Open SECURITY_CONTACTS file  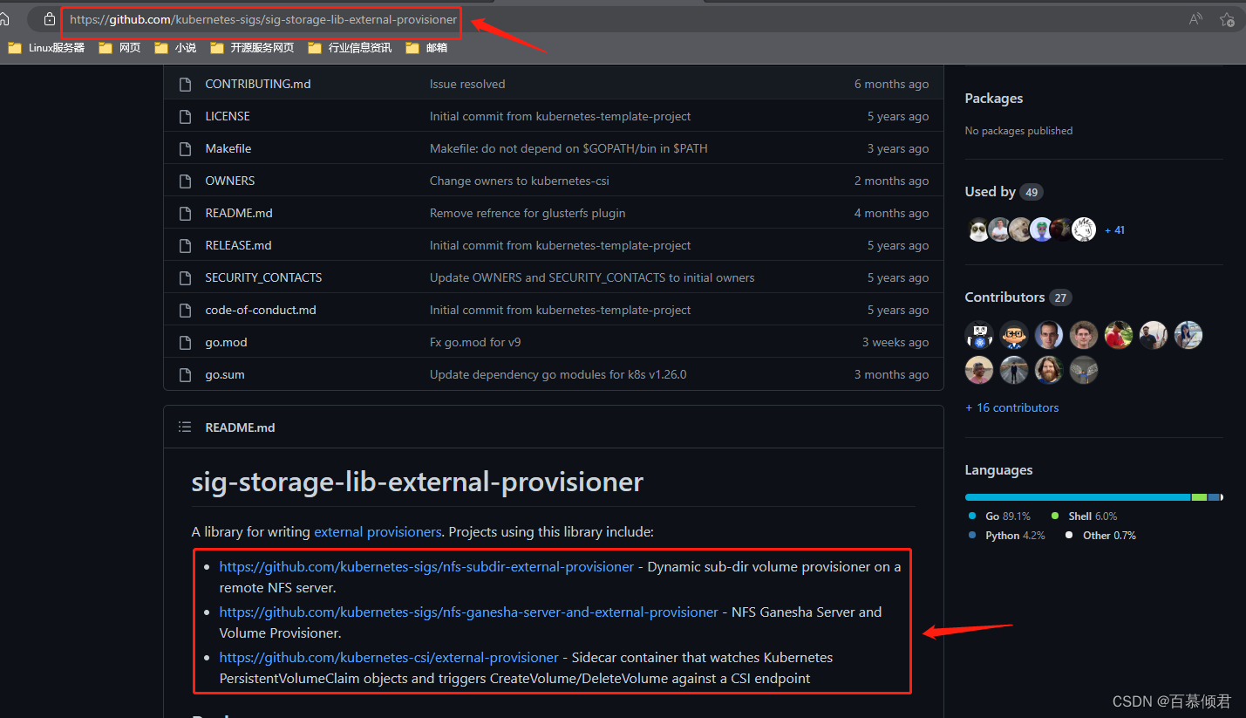(263, 277)
